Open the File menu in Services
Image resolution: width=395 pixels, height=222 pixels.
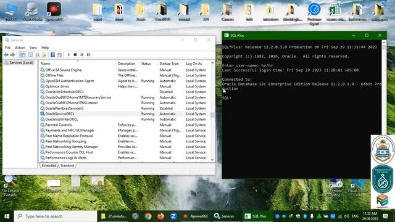tap(8, 47)
